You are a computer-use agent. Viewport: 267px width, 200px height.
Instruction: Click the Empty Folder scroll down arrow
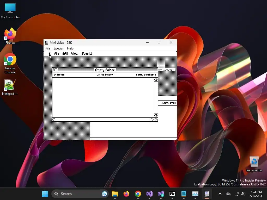[x=156, y=115]
